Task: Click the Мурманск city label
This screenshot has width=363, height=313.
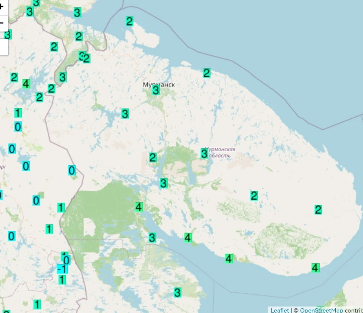Action: [159, 85]
